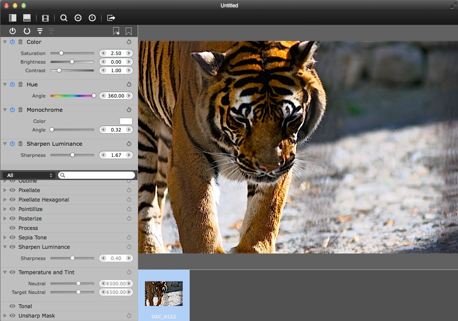Toggle the Sepia Tone eye icon
This screenshot has height=321, width=458.
[x=12, y=237]
